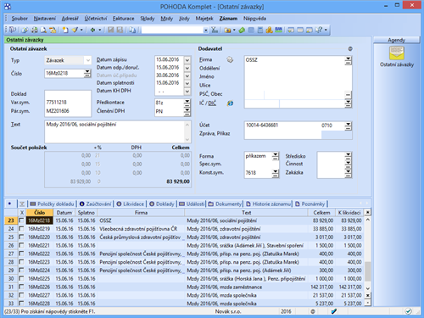Viewport: 424px width, 318px height.
Task: Click the Internet Explorer icon beside IČ/DIČ
Action: [x=230, y=103]
